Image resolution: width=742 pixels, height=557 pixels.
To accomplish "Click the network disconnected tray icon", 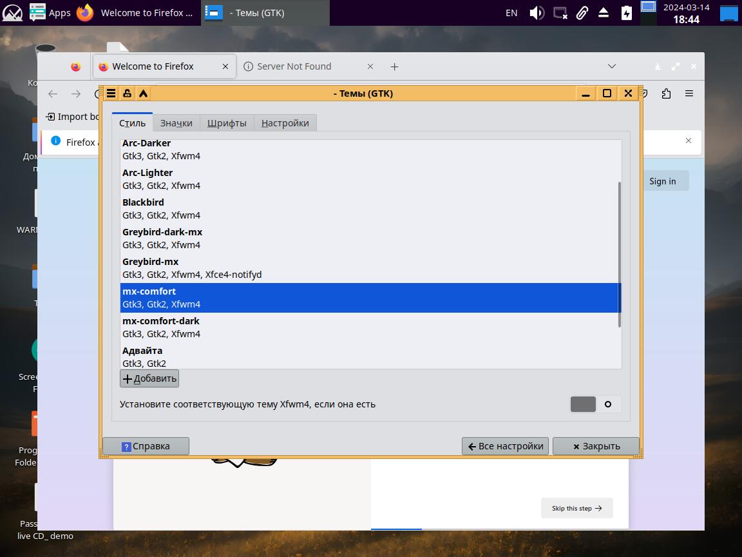I will click(x=560, y=13).
